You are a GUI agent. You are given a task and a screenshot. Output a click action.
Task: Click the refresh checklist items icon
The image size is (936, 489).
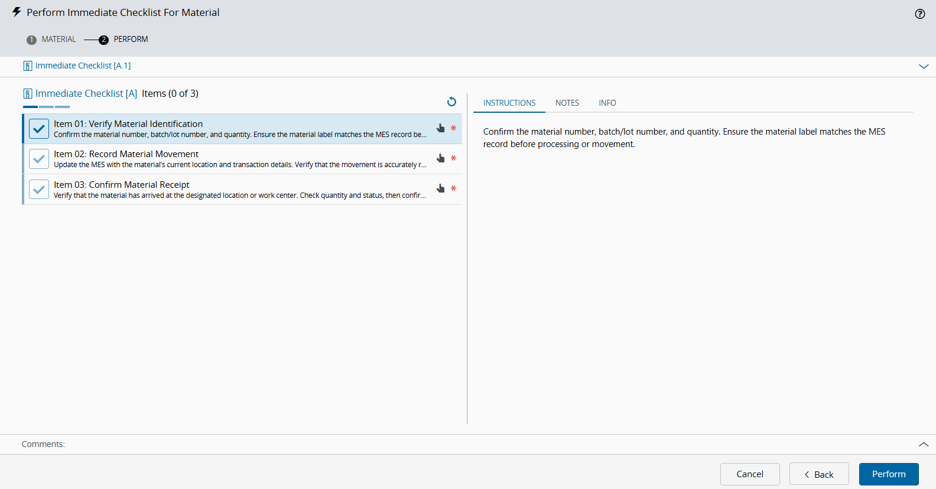pos(451,102)
